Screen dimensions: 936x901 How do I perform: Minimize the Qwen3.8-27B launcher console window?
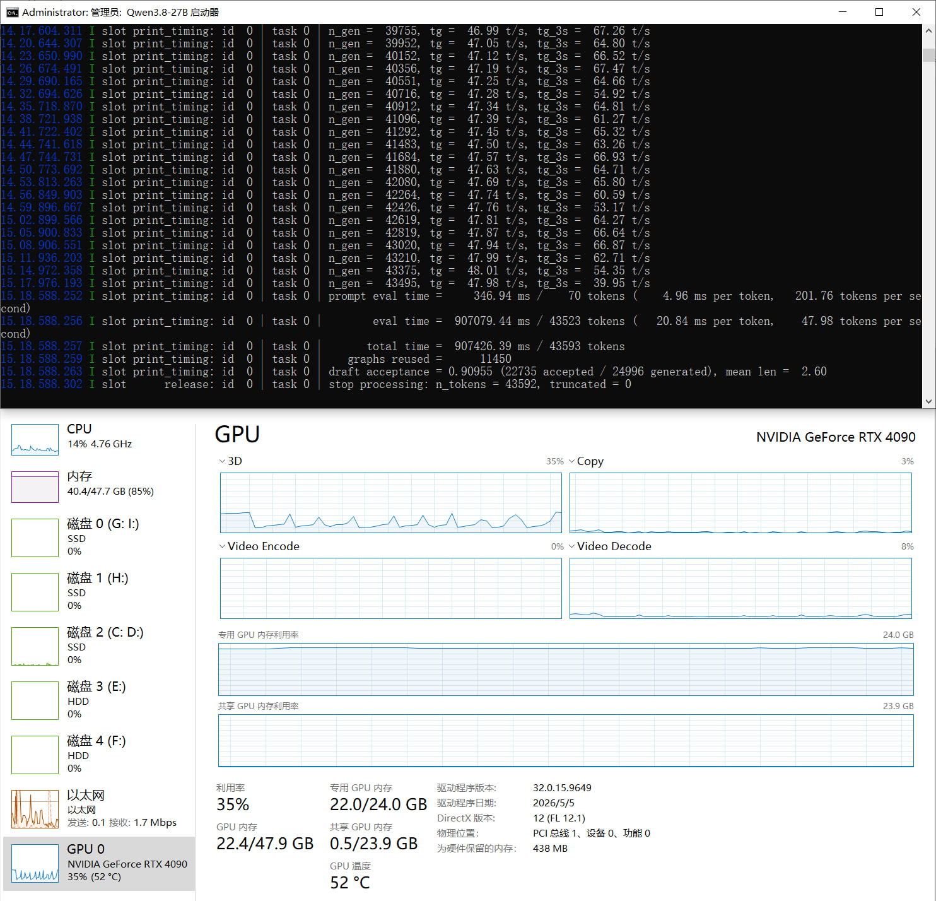click(x=843, y=12)
